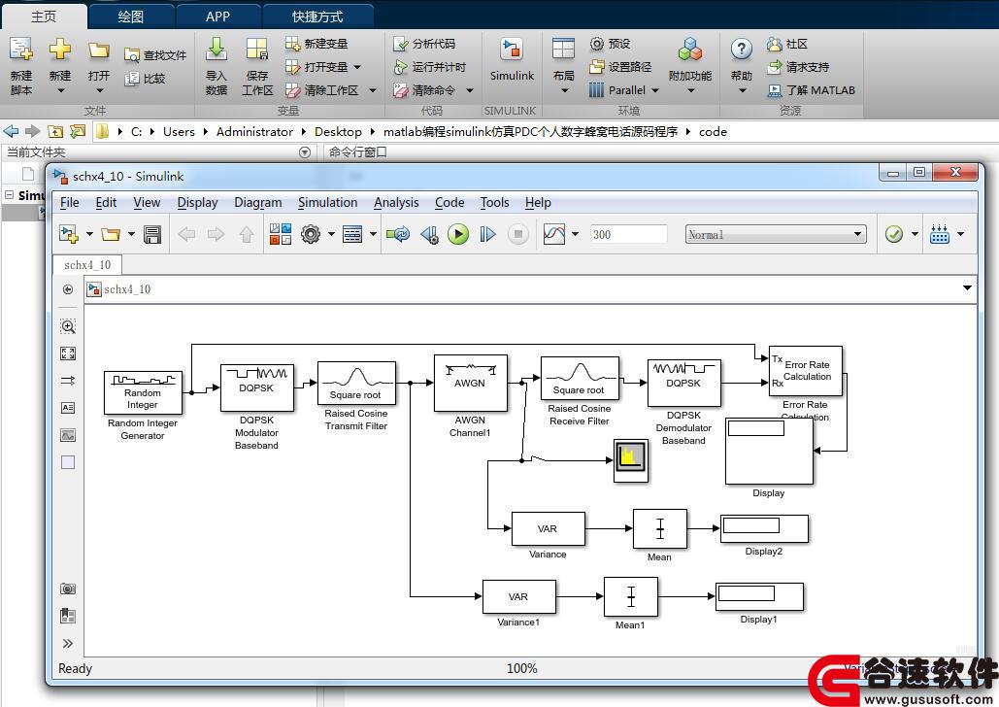Open the model path dropdown arrow
This screenshot has width=999, height=707.
(967, 288)
